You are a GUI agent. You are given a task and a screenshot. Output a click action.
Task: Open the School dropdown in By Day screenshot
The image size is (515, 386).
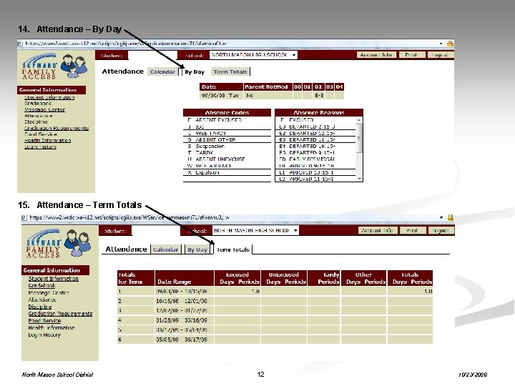click(253, 55)
